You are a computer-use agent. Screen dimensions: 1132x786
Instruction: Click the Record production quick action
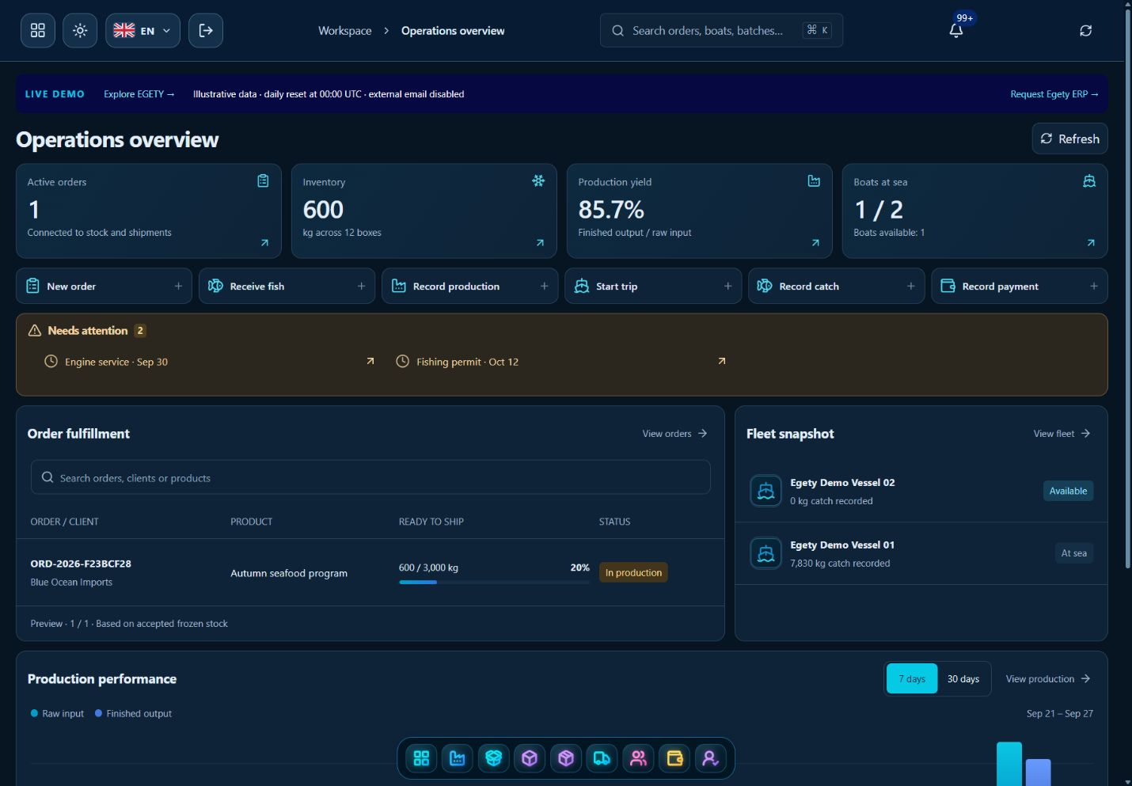[x=470, y=286]
